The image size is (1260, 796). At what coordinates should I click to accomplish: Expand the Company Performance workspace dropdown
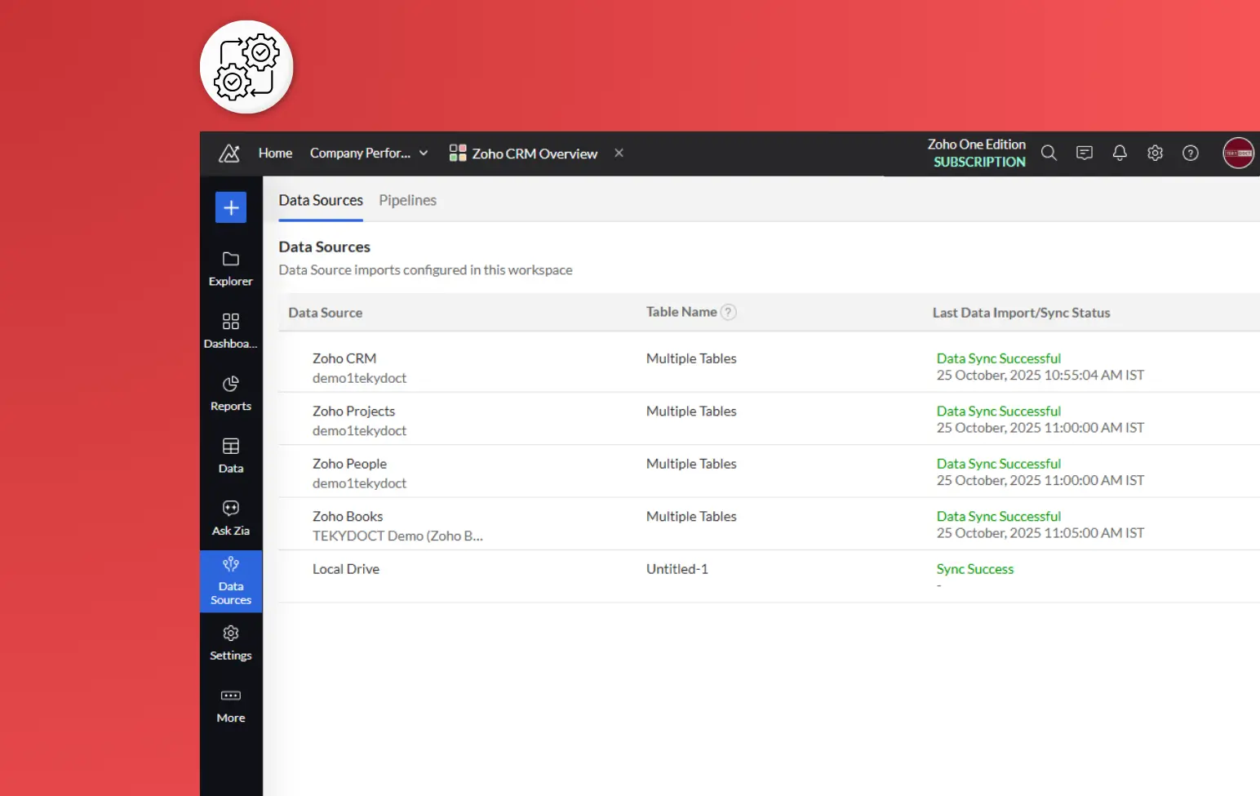(424, 153)
